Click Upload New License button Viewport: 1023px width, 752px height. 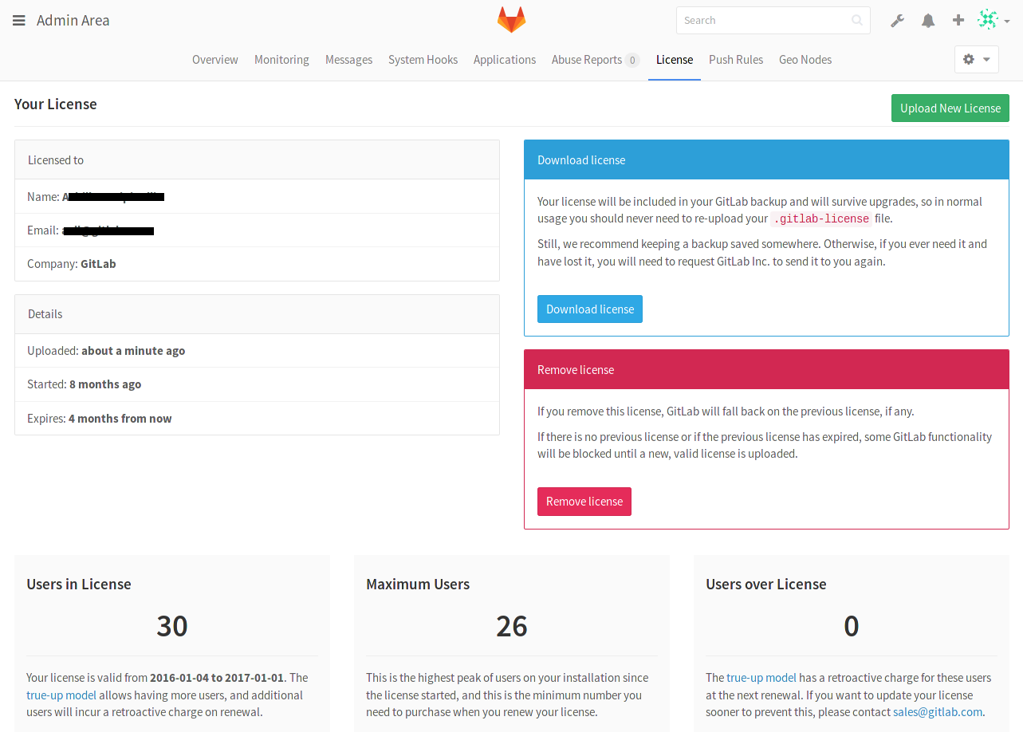950,108
